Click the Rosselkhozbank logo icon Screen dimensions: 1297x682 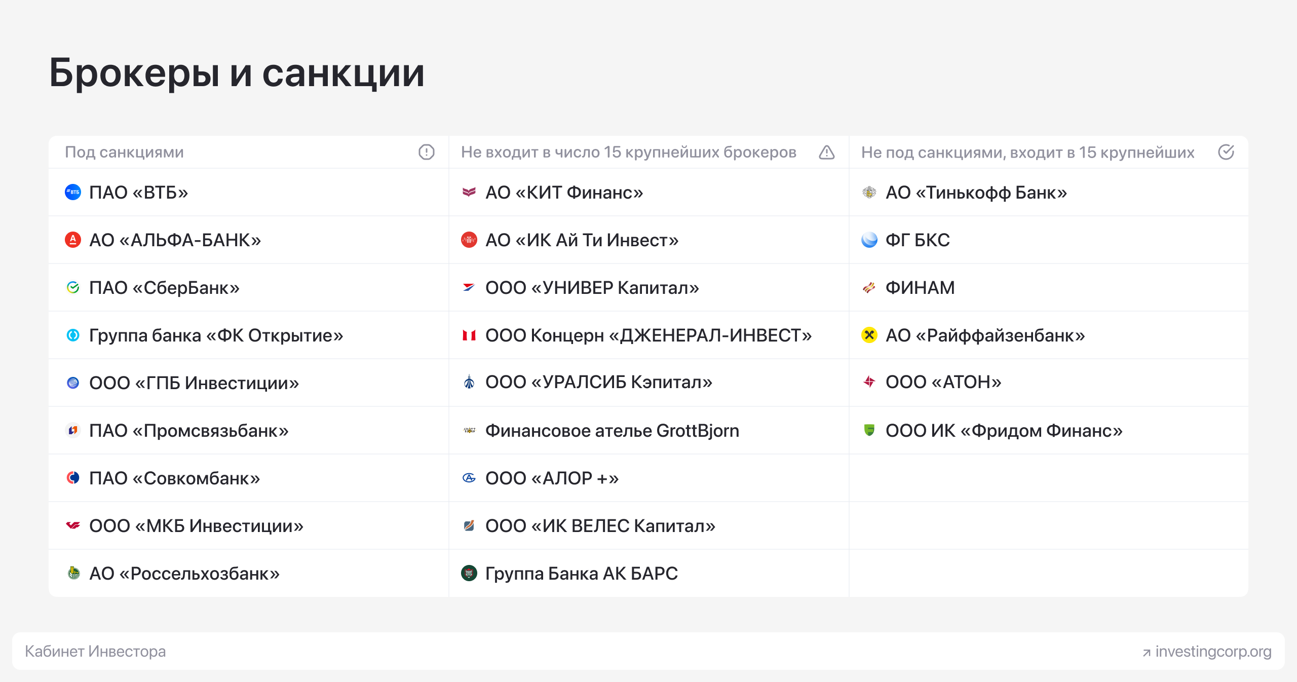(x=74, y=573)
